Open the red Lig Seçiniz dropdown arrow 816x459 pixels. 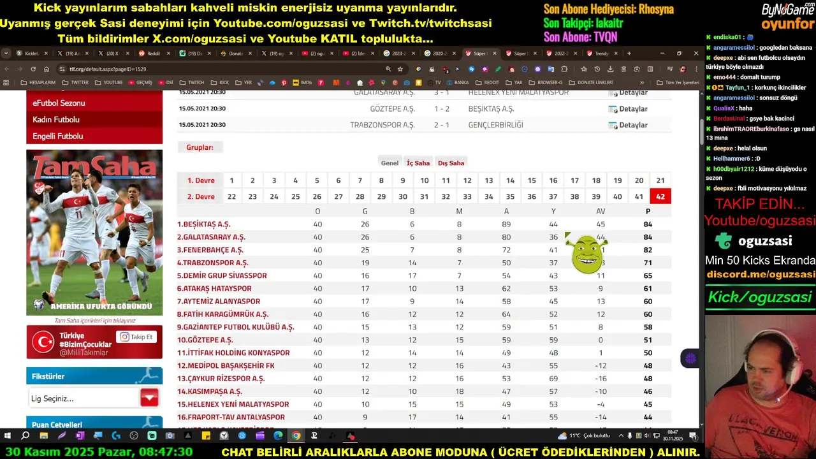149,398
